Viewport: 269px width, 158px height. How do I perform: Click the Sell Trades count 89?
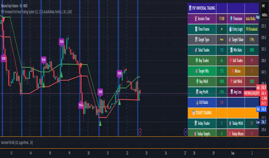coord(252,60)
